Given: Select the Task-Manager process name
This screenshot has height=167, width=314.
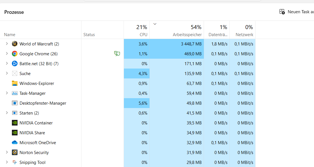Looking at the screenshot, I should point(33,93).
